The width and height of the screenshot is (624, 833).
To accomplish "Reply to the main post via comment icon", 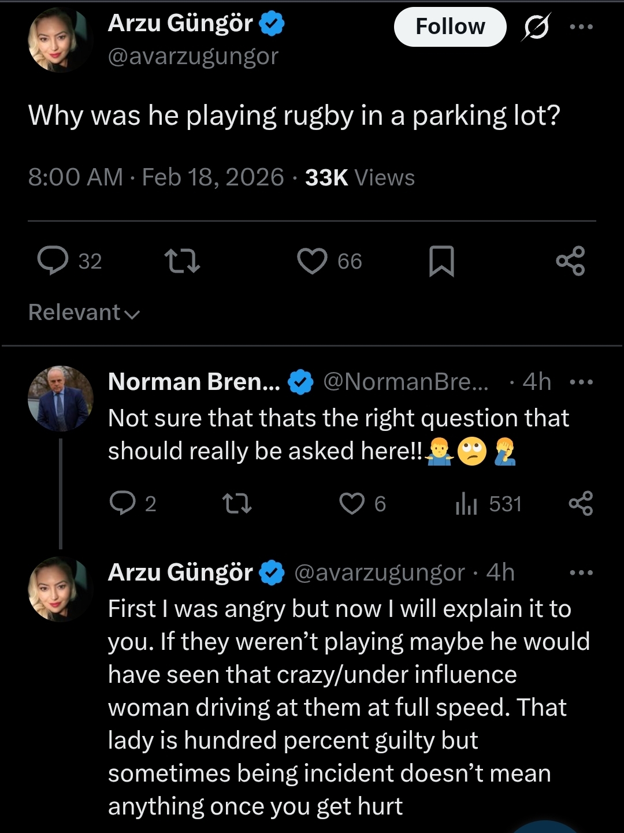I will (x=53, y=261).
